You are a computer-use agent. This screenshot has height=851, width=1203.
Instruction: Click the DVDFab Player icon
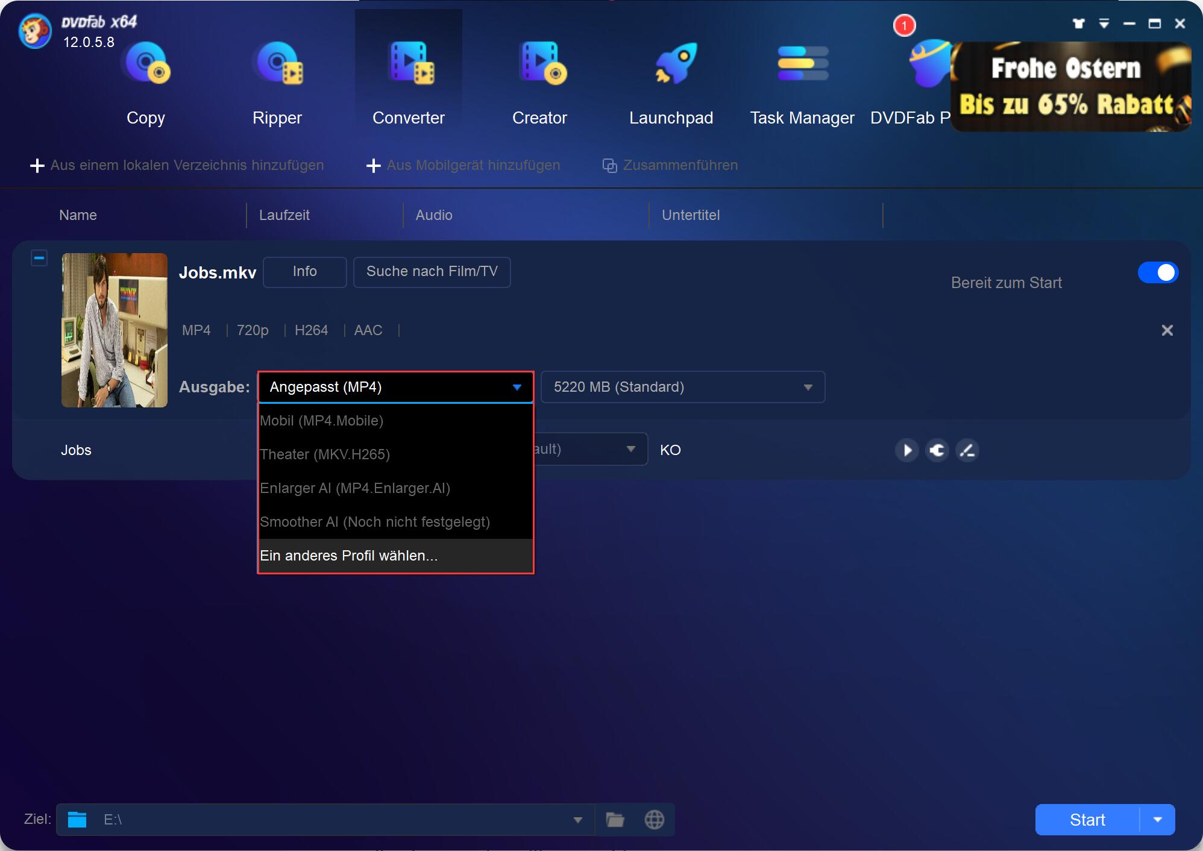(x=925, y=69)
